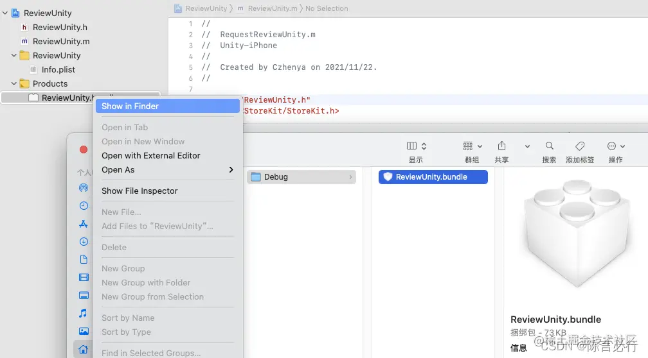Click ReviewUnity.m in the editor breadcrumb

(x=273, y=8)
